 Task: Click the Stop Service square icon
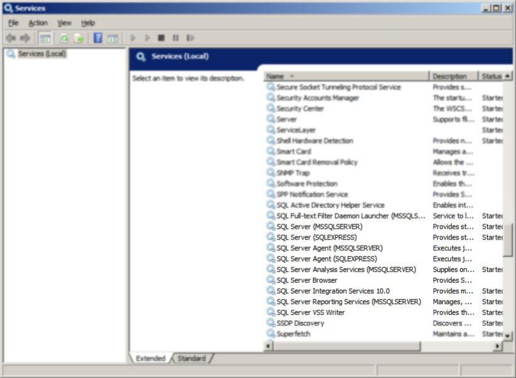[x=161, y=38]
